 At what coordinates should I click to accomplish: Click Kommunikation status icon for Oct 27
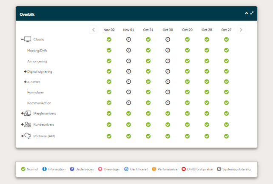point(226,103)
